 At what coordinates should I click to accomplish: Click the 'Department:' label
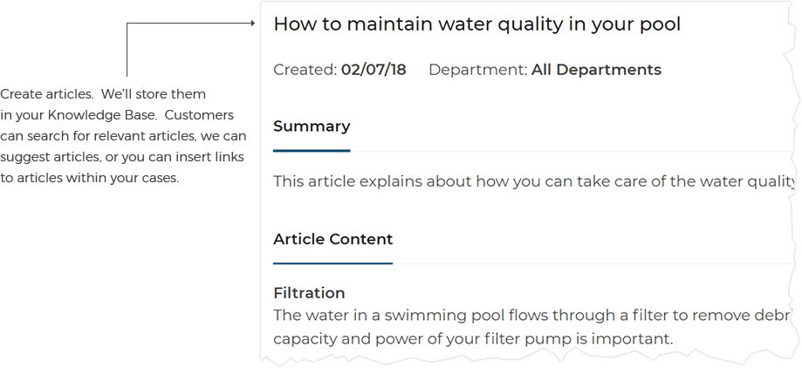[477, 70]
